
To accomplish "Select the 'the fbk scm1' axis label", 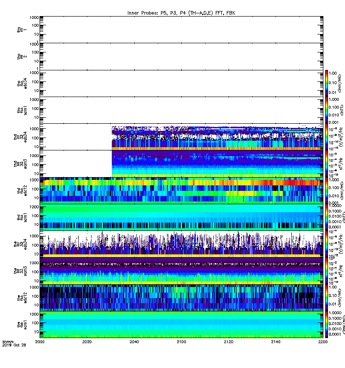I will (x=22, y=325).
